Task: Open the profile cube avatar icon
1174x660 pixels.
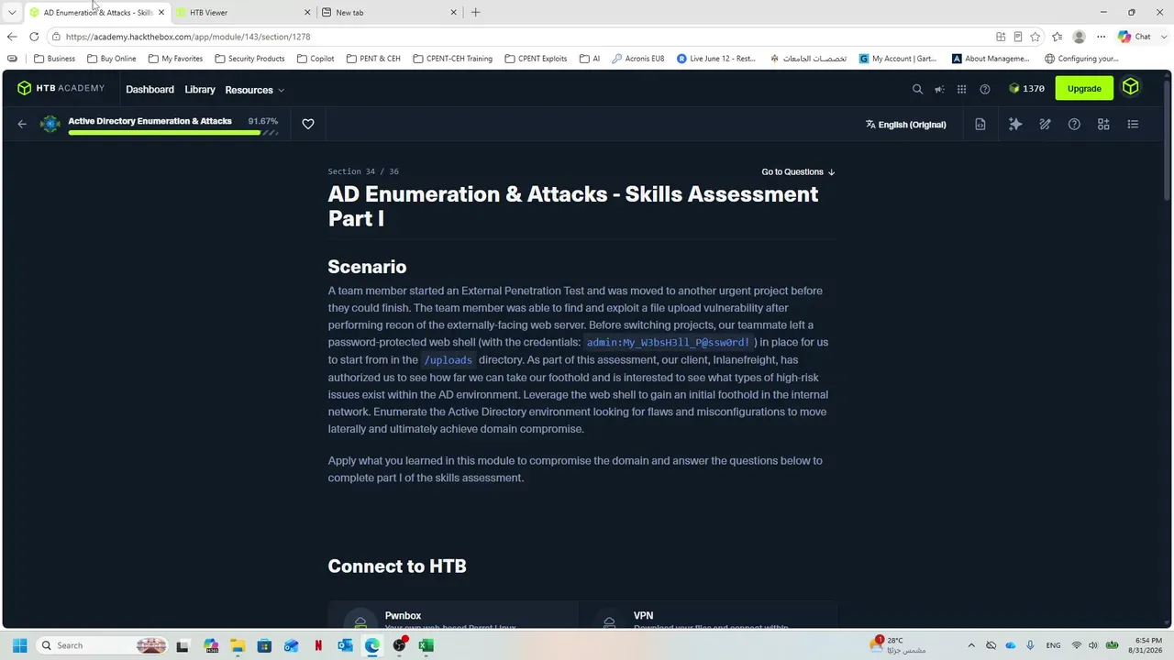Action: [1131, 87]
